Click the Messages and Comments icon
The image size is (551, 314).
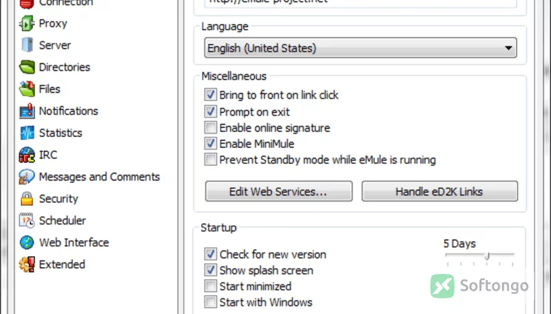(27, 177)
